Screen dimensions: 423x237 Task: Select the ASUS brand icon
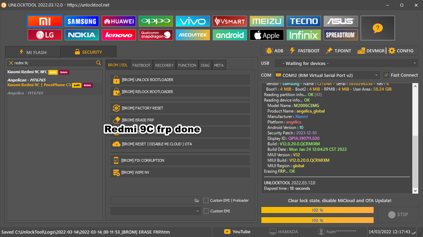click(340, 21)
